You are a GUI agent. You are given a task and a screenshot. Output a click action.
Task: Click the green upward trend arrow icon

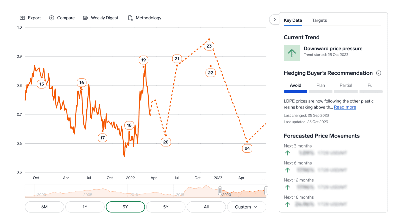click(292, 53)
